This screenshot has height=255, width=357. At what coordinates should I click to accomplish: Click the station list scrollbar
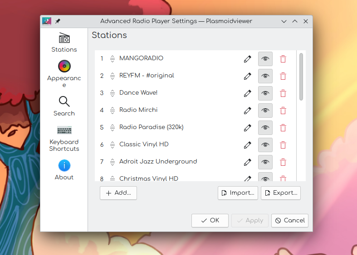coord(301,77)
